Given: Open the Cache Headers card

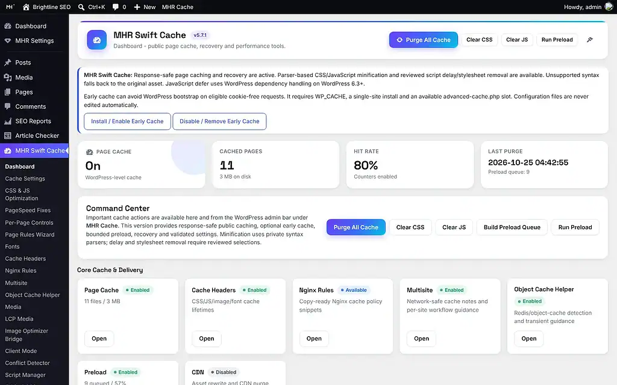Looking at the screenshot, I should (x=207, y=339).
